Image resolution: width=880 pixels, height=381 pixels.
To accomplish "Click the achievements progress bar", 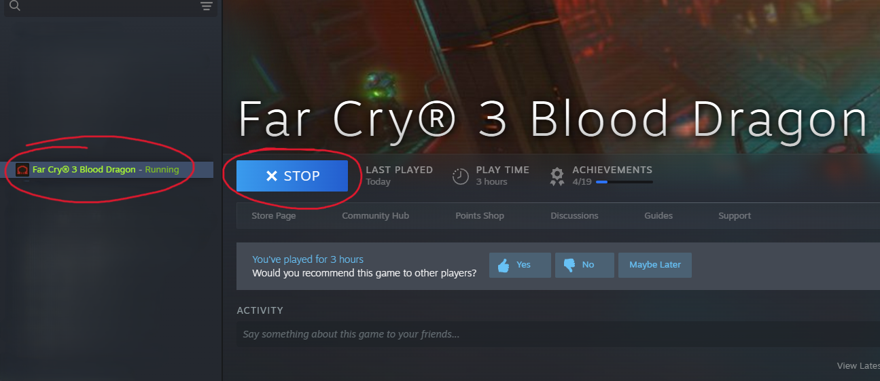I will point(624,182).
